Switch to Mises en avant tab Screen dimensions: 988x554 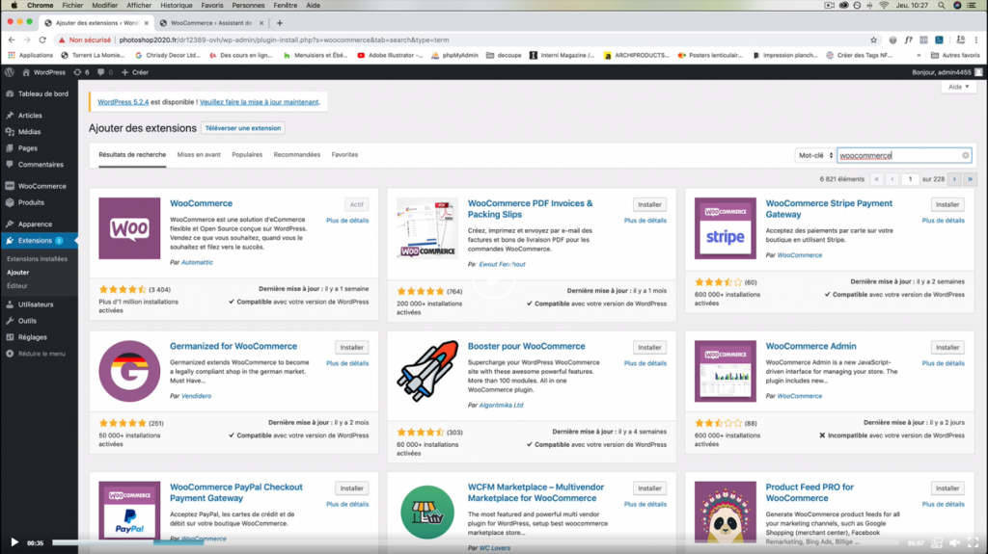(199, 155)
